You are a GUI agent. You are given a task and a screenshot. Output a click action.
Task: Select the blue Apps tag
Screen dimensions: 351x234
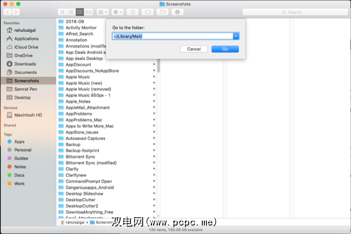coord(19,142)
